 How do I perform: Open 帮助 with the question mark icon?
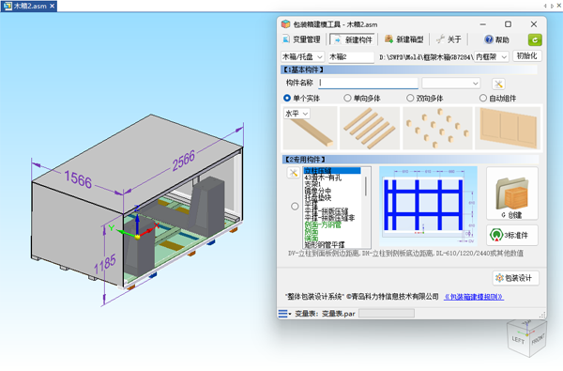tap(496, 39)
